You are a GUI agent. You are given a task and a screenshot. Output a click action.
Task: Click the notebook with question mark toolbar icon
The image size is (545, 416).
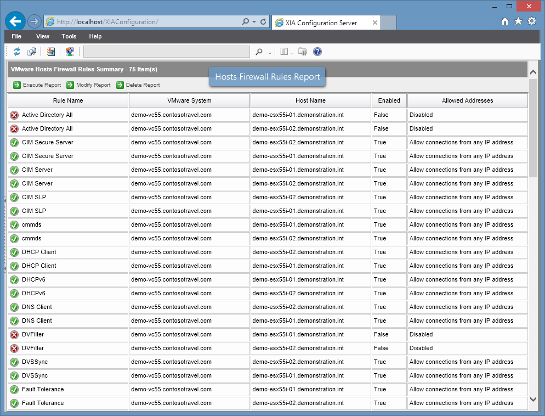pyautogui.click(x=51, y=52)
